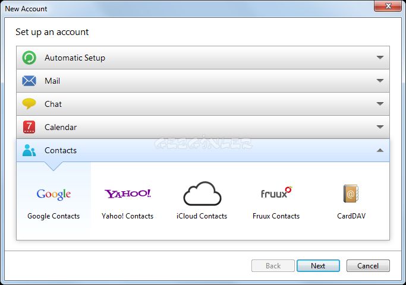Image resolution: width=406 pixels, height=285 pixels.
Task: Expand the Mail section arrow
Action: [380, 81]
